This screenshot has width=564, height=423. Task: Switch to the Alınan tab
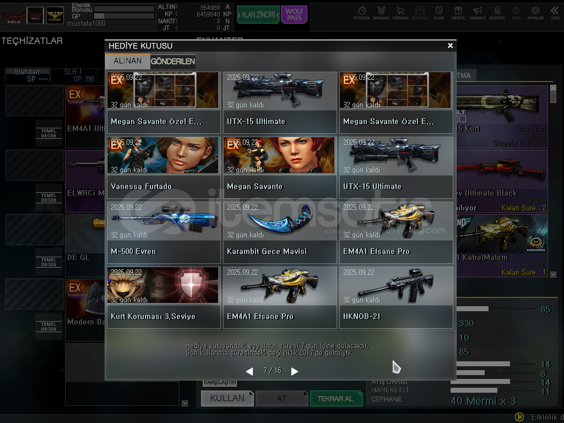click(128, 61)
